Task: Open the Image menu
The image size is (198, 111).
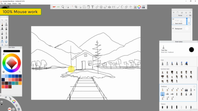Action: pyautogui.click(x=9, y=3)
